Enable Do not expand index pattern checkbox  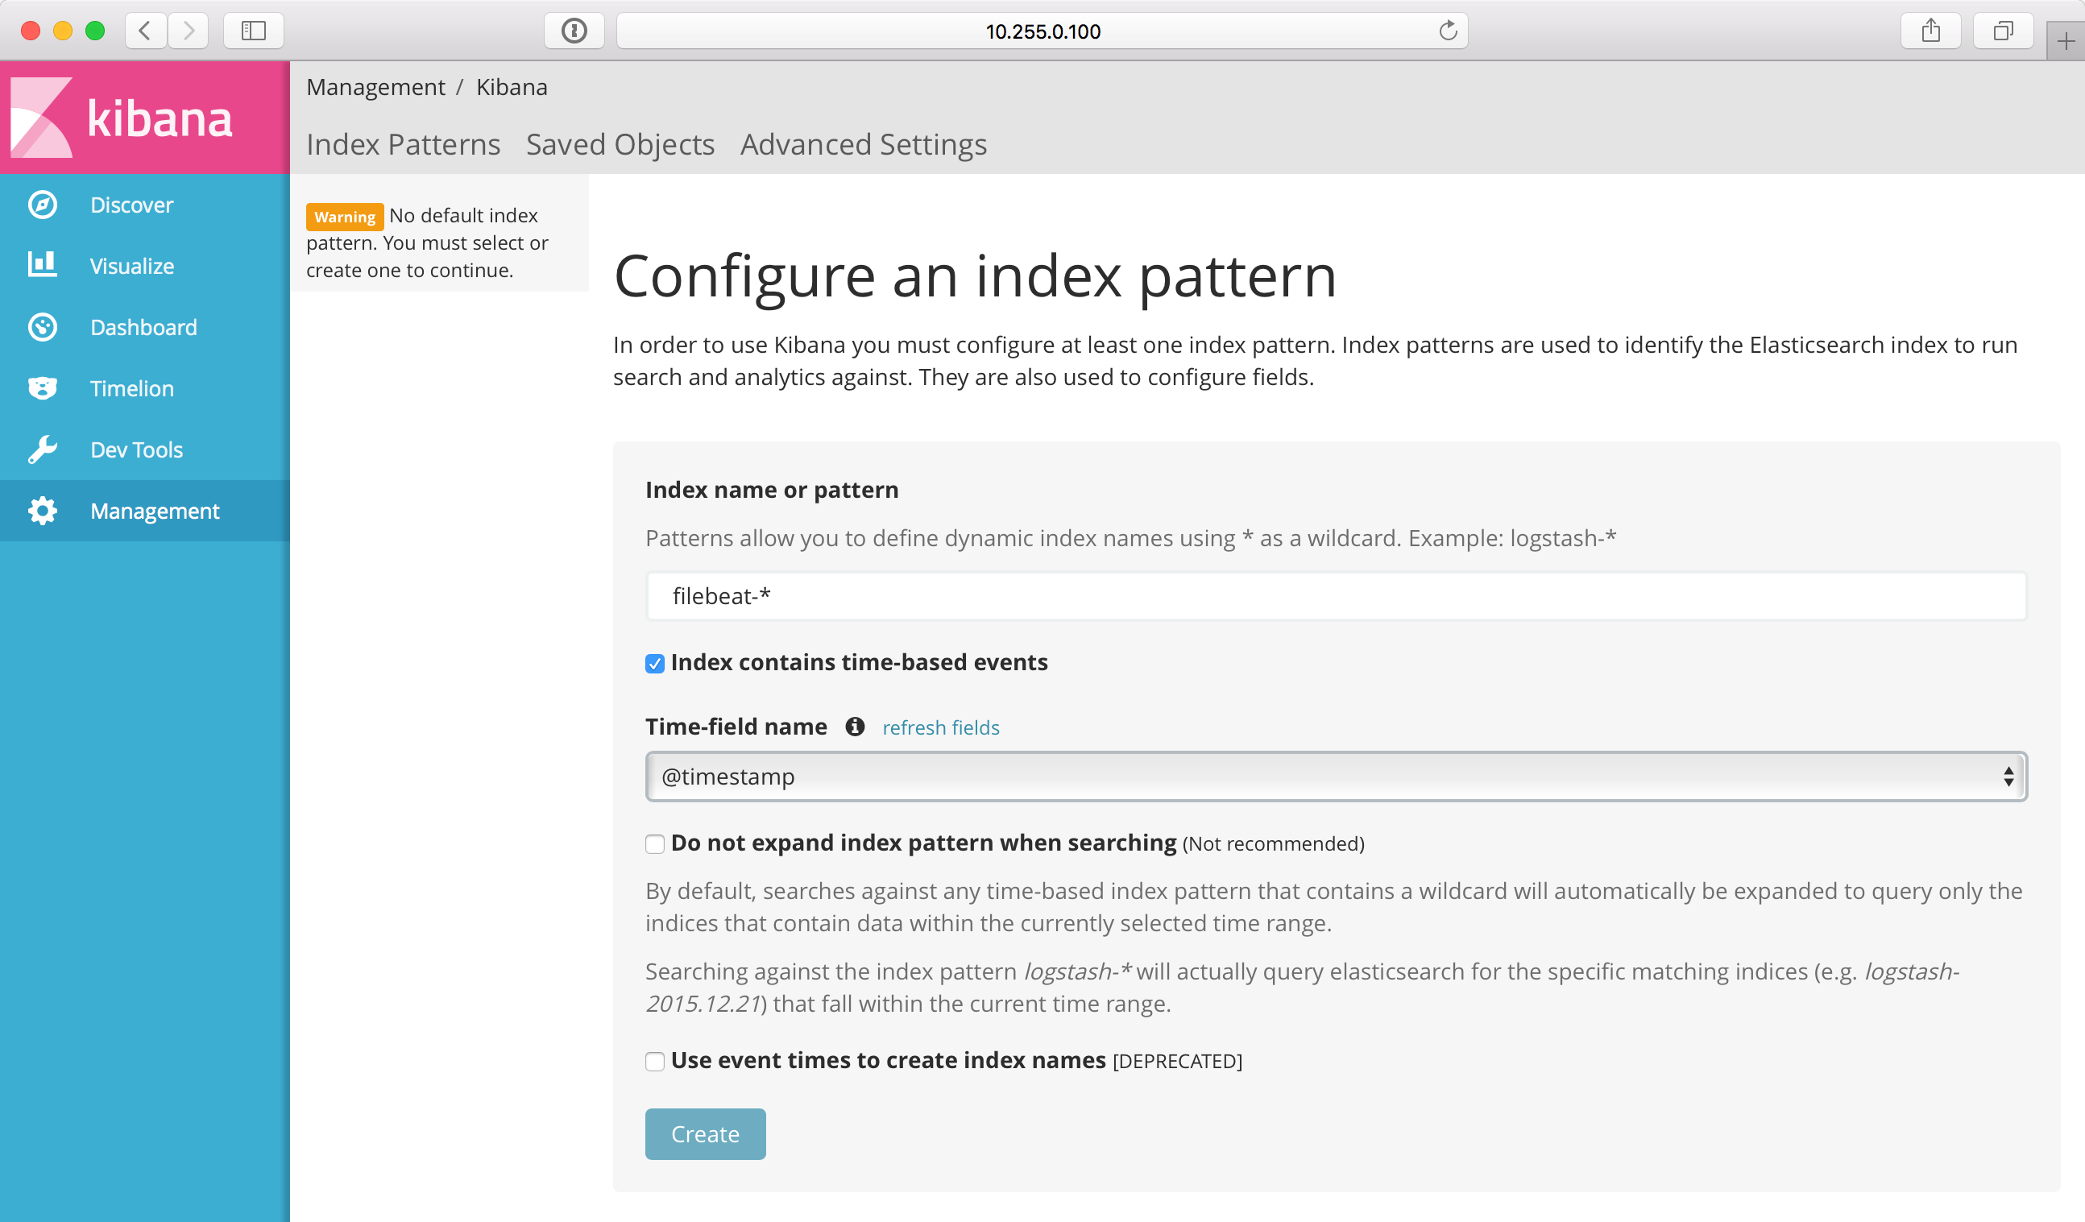point(654,844)
